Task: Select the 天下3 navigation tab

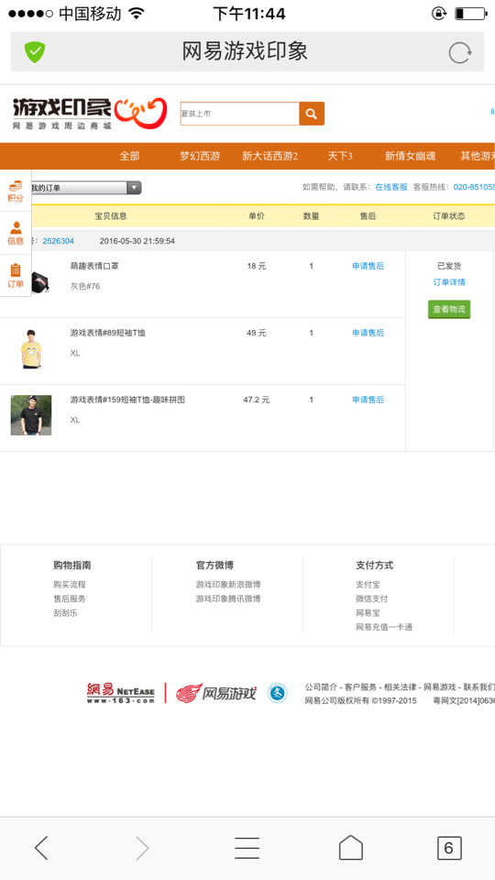Action: 340,156
